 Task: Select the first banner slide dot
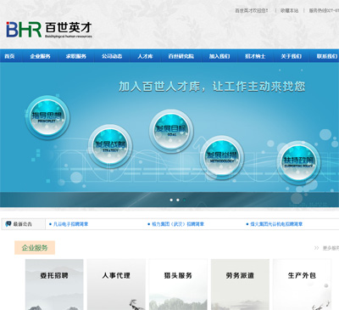[x=171, y=200]
